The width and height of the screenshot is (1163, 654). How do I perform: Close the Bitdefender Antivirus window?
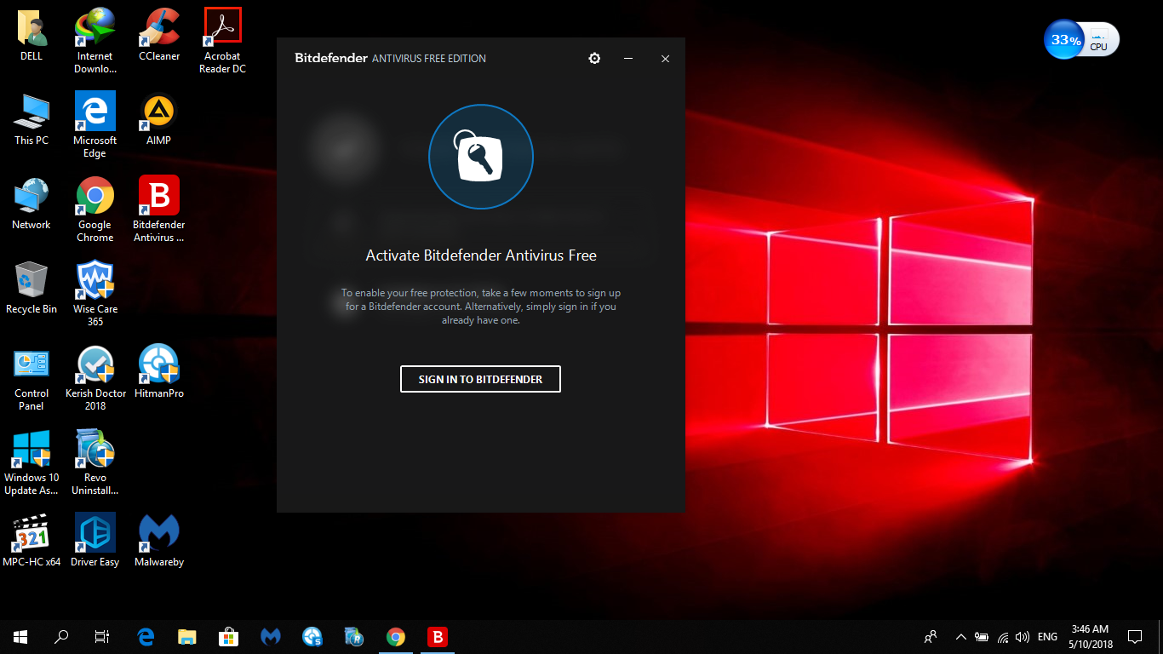665,58
